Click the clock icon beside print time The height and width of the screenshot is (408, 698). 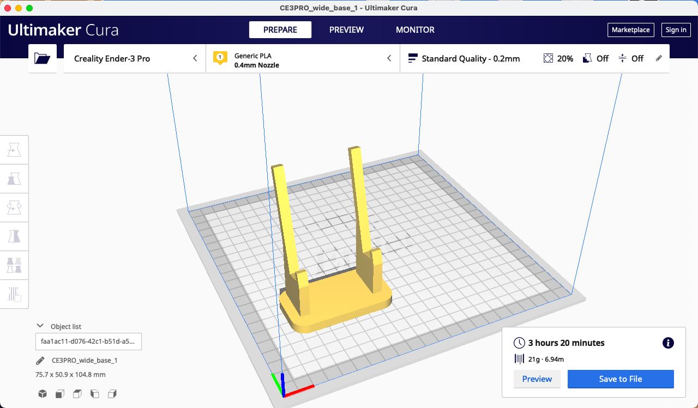point(520,343)
